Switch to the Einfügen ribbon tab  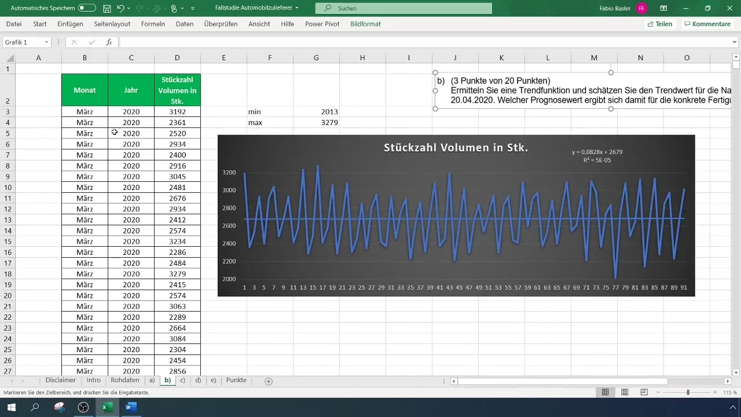point(70,24)
